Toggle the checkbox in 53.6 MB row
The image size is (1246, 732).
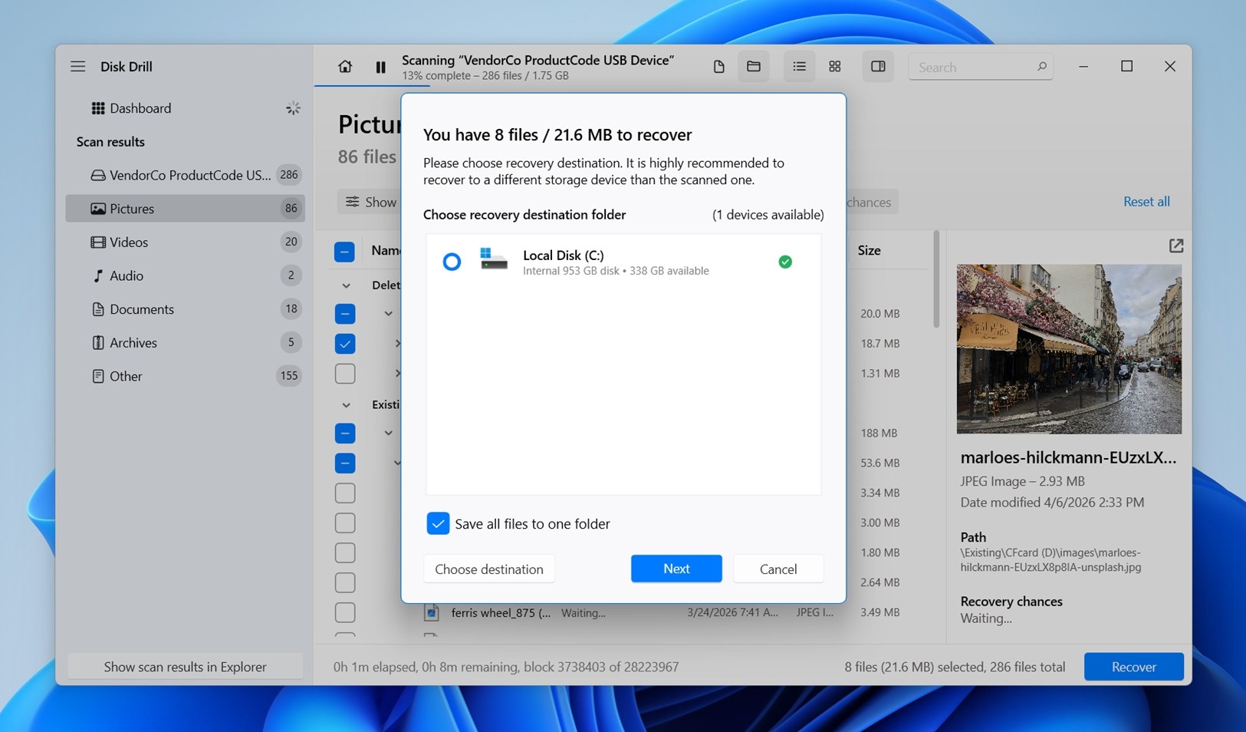pyautogui.click(x=345, y=463)
